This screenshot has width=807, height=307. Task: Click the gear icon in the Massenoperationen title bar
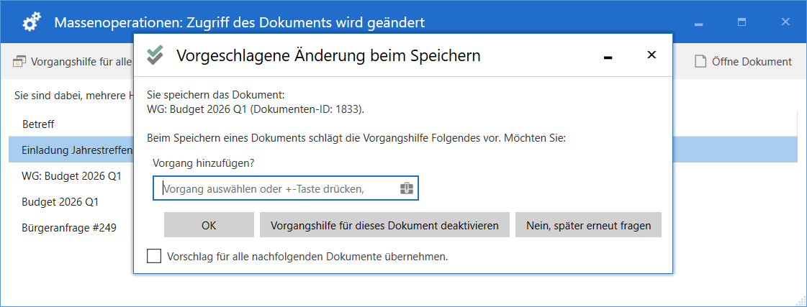(x=32, y=22)
